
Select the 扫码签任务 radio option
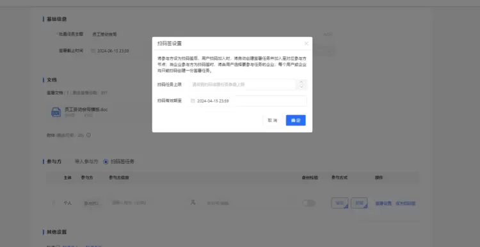[119, 162]
